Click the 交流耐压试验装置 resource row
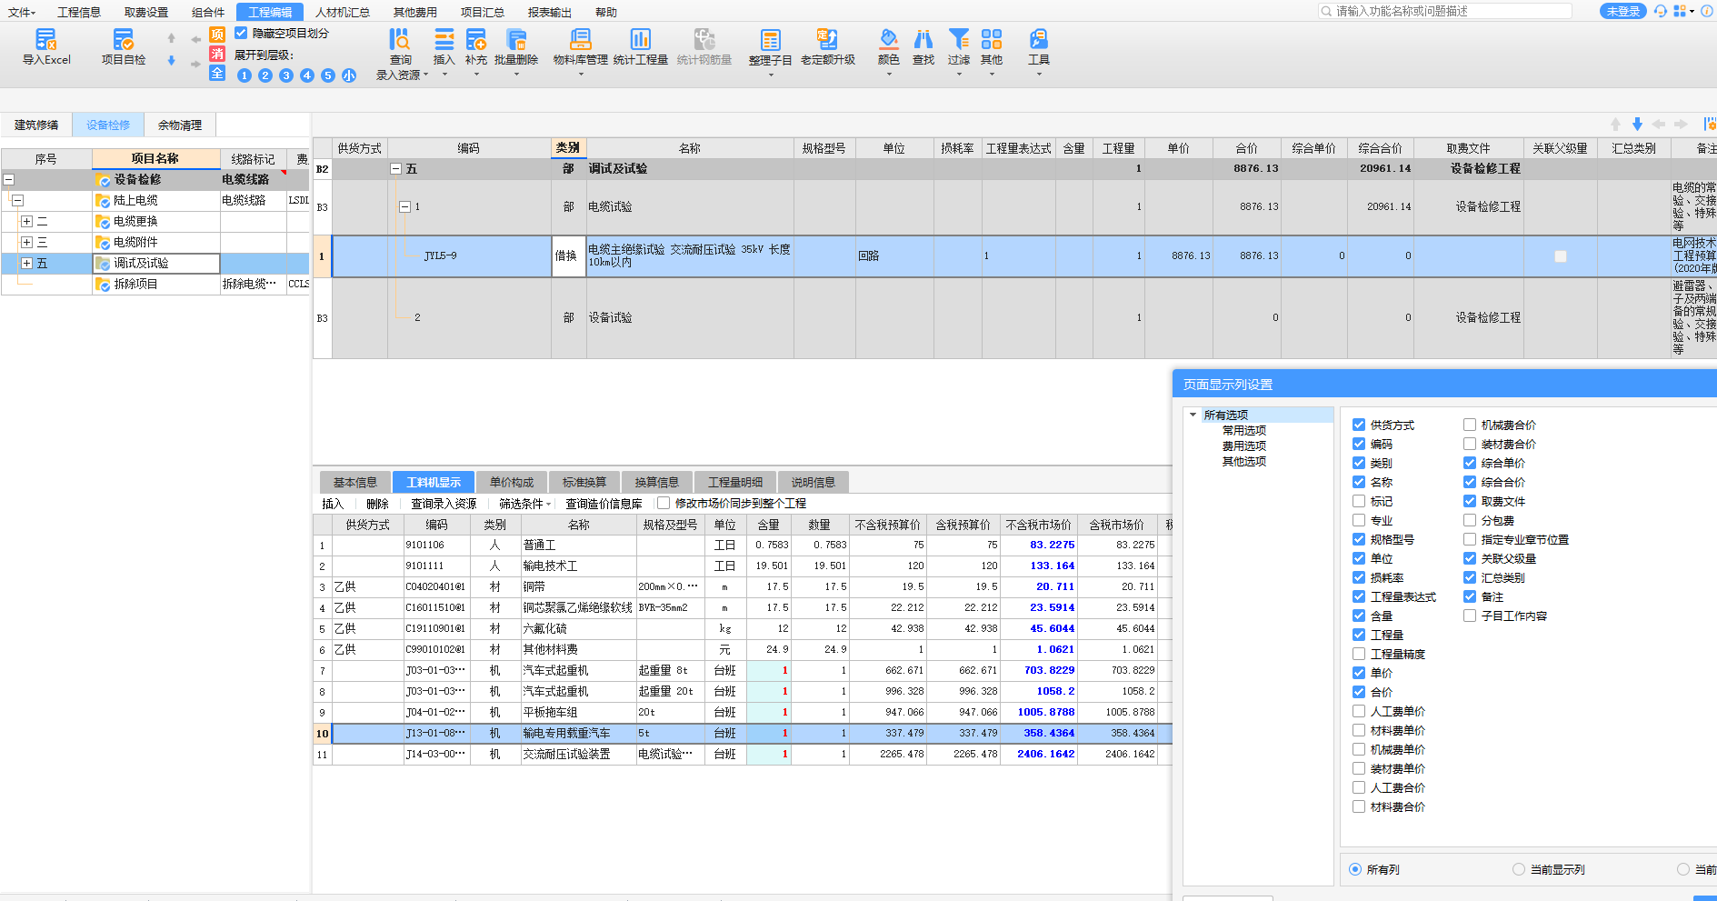This screenshot has height=901, width=1717. 743,754
